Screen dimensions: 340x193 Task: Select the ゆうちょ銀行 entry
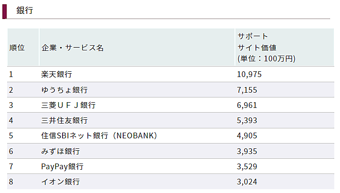64,90
